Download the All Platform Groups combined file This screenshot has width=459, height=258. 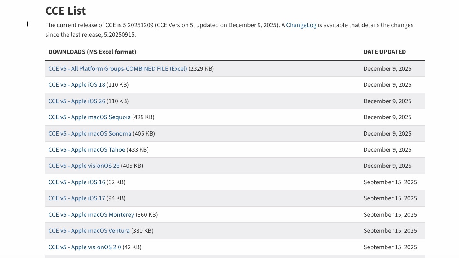117,69
